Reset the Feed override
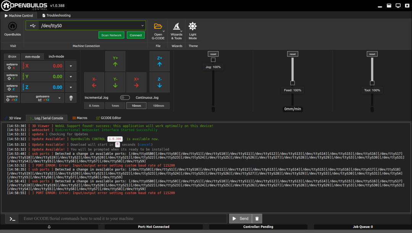Viewport: 412px width, 233px height. pyautogui.click(x=293, y=54)
